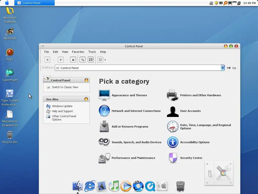Open User Accounts silhouette icon
258x194 pixels.
coord(173,111)
